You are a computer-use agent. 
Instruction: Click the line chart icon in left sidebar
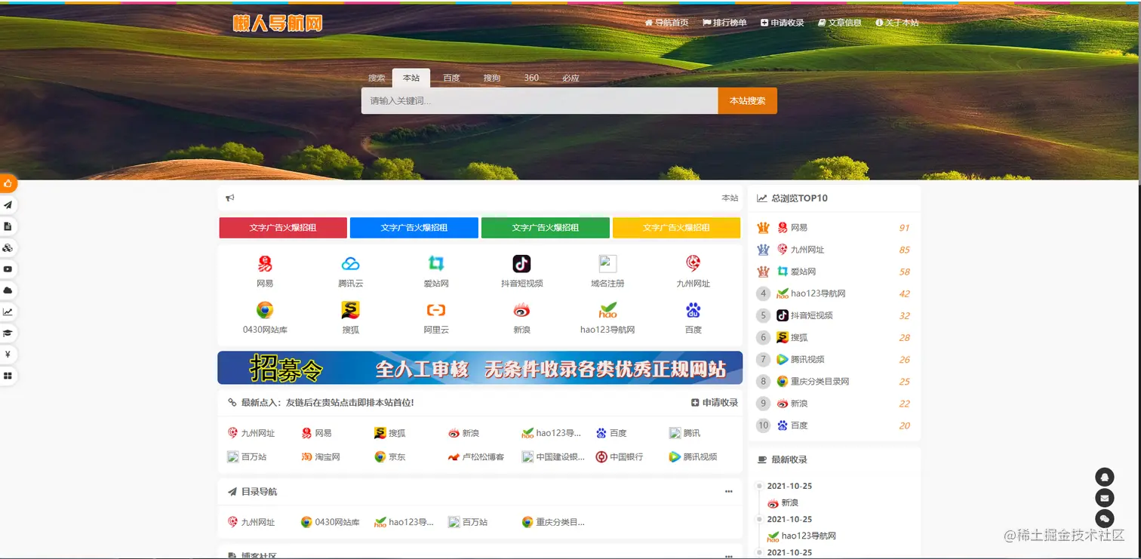(8, 312)
